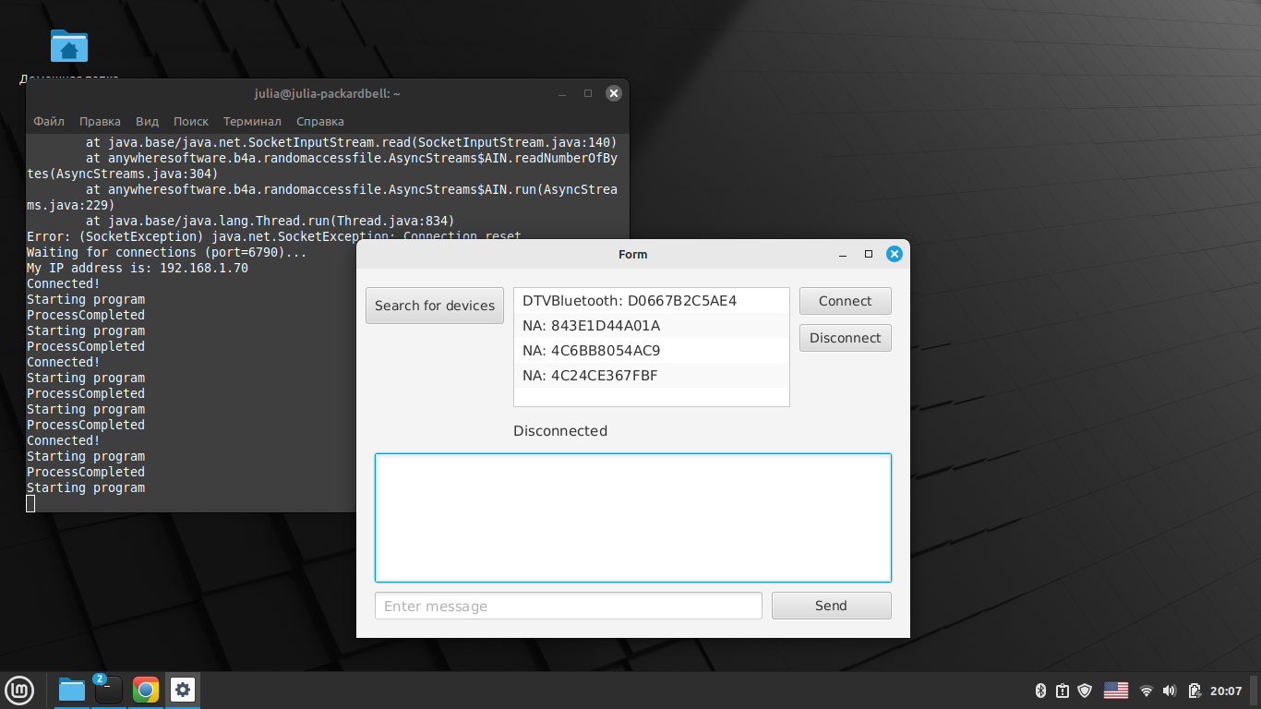1261x709 pixels.
Task: Open Google Chrome from the taskbar
Action: point(146,690)
